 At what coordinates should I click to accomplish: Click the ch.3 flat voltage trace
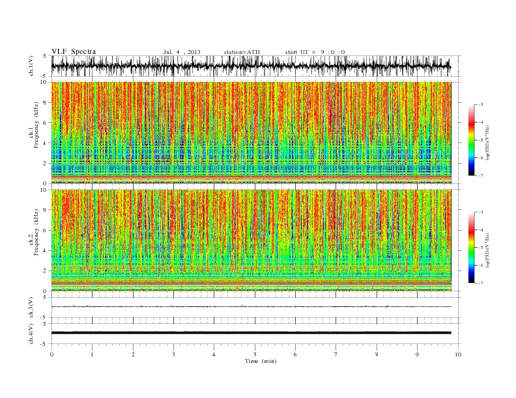click(251, 306)
